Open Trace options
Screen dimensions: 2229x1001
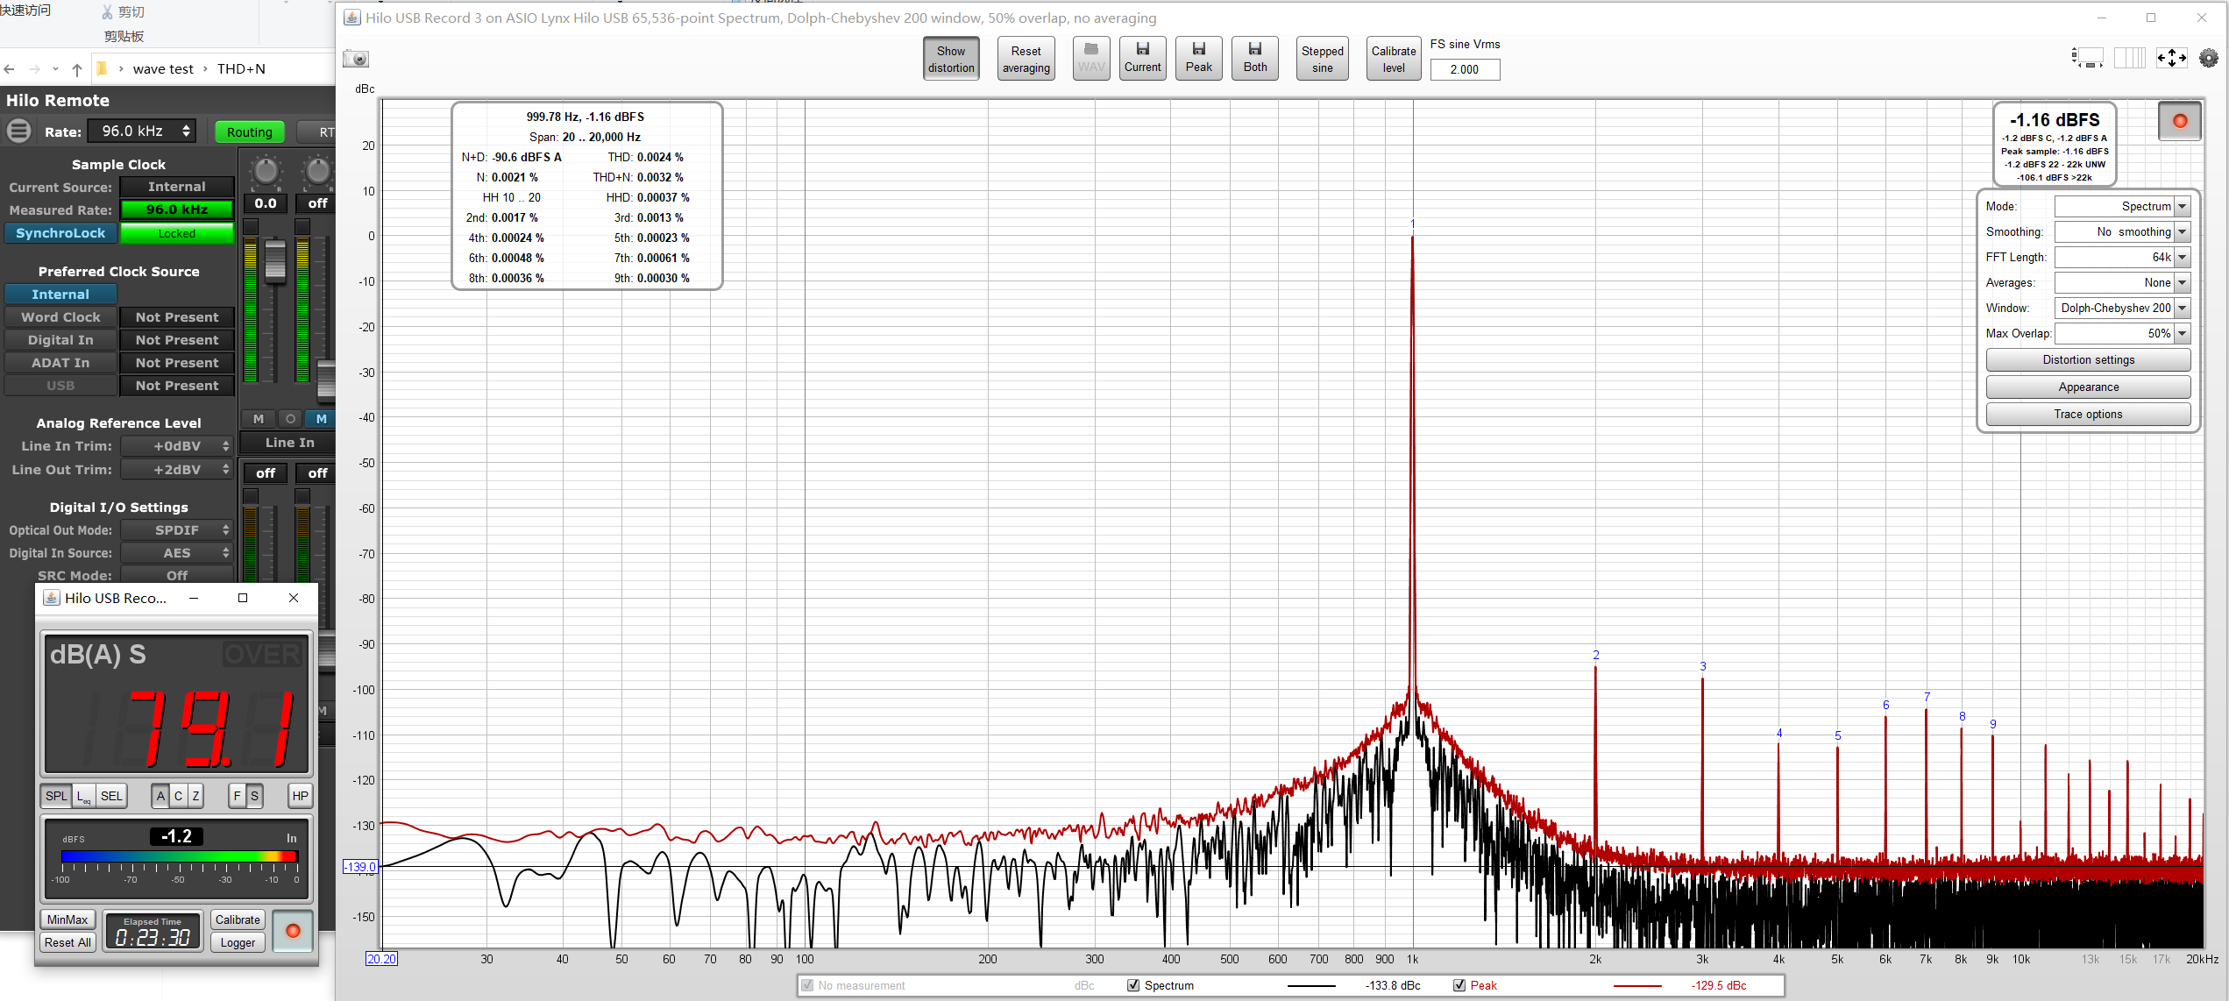click(2088, 415)
